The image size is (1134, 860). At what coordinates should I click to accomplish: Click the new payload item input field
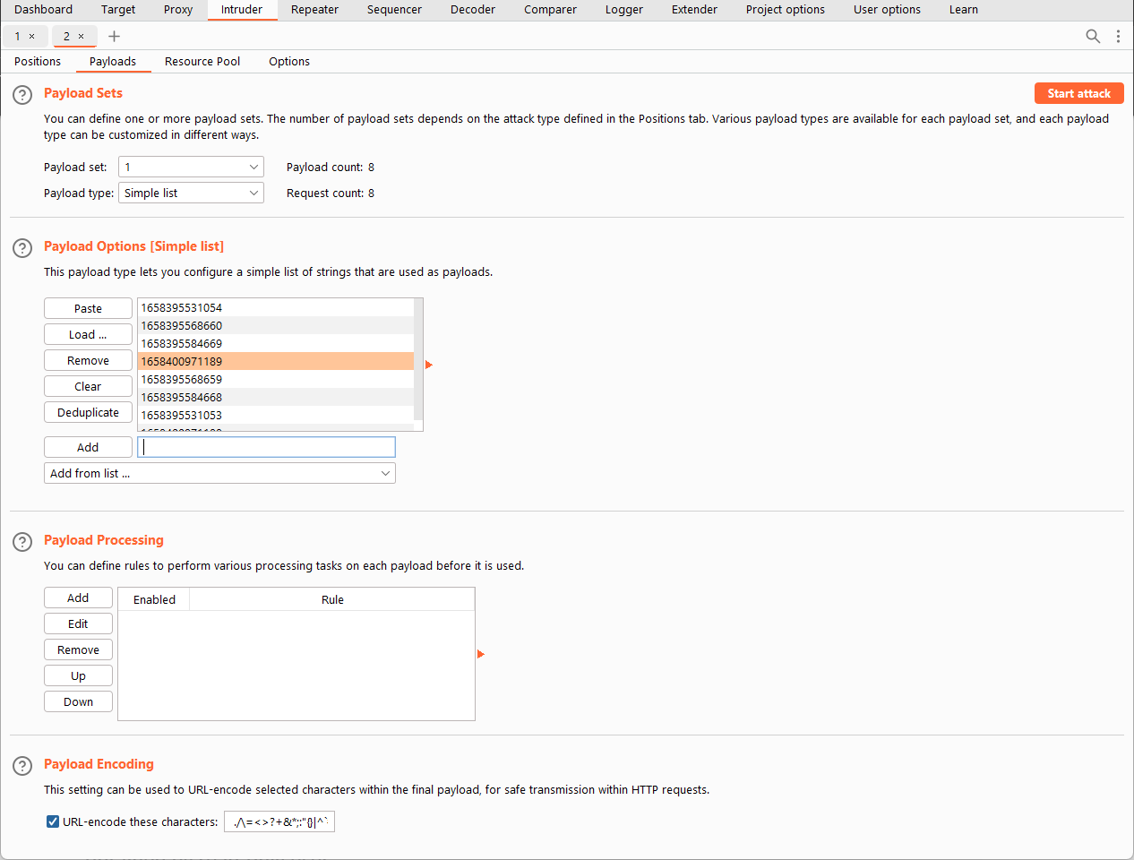(266, 447)
